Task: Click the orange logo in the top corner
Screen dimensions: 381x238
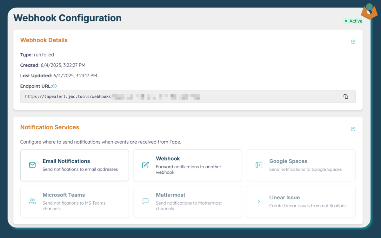Action: 369,12
